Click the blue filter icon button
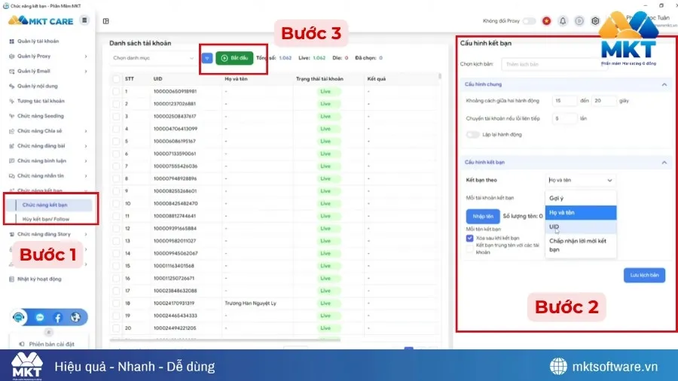This screenshot has height=381, width=678. (x=207, y=58)
